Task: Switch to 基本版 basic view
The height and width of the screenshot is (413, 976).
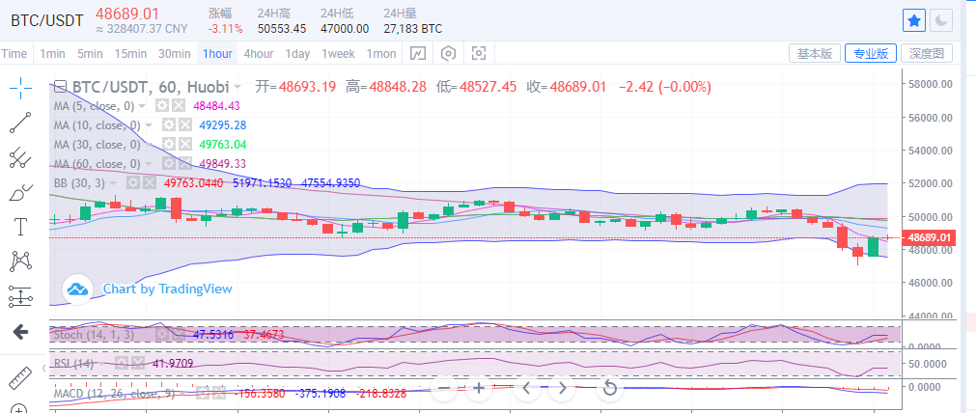Action: pos(814,54)
